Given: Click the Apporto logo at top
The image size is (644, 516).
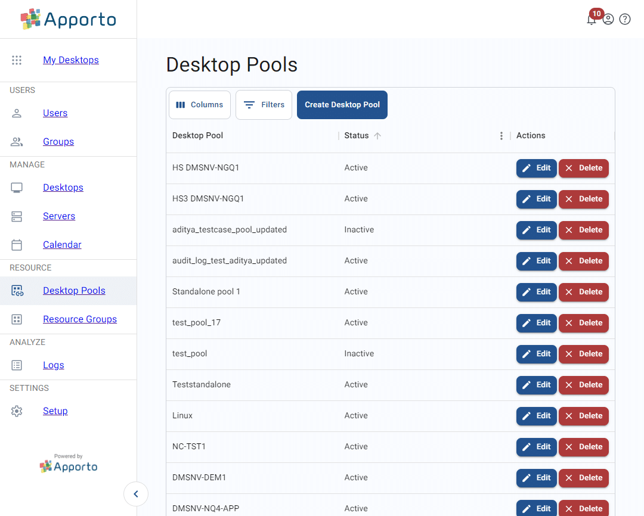Looking at the screenshot, I should [68, 19].
